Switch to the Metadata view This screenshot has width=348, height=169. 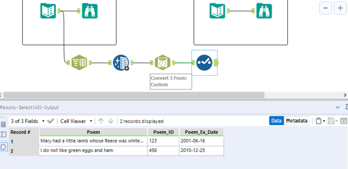[x=296, y=121]
